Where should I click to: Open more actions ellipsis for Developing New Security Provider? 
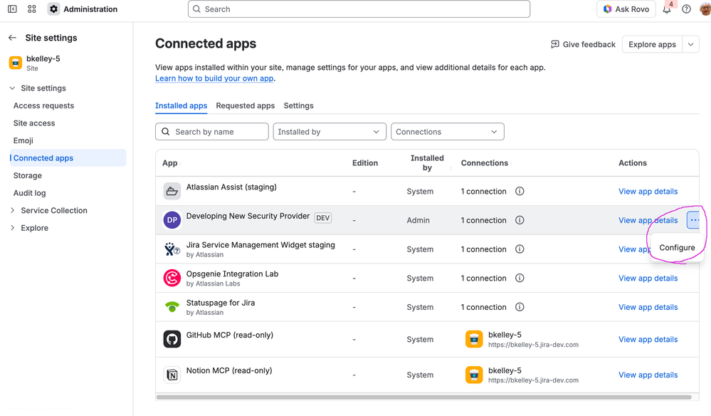(694, 220)
